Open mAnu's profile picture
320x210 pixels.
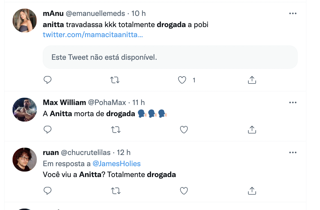(25, 20)
